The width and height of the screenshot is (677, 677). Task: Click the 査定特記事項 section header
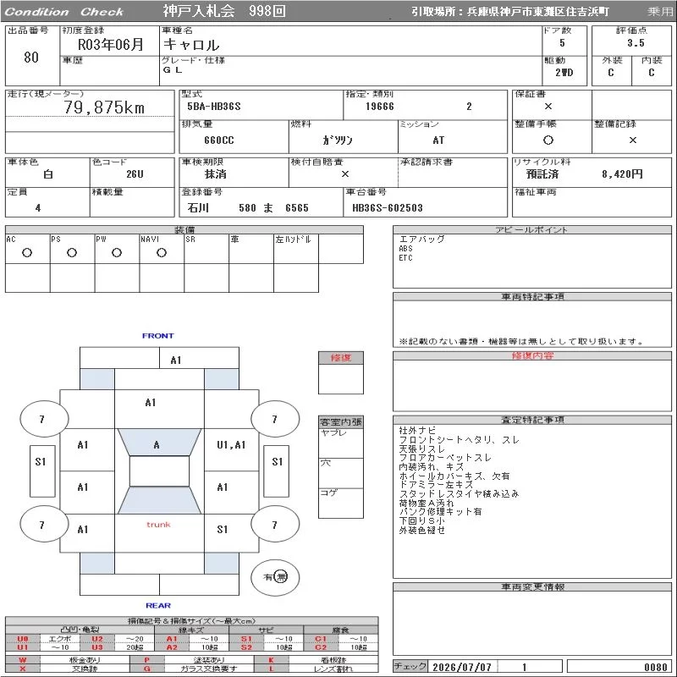[532, 420]
